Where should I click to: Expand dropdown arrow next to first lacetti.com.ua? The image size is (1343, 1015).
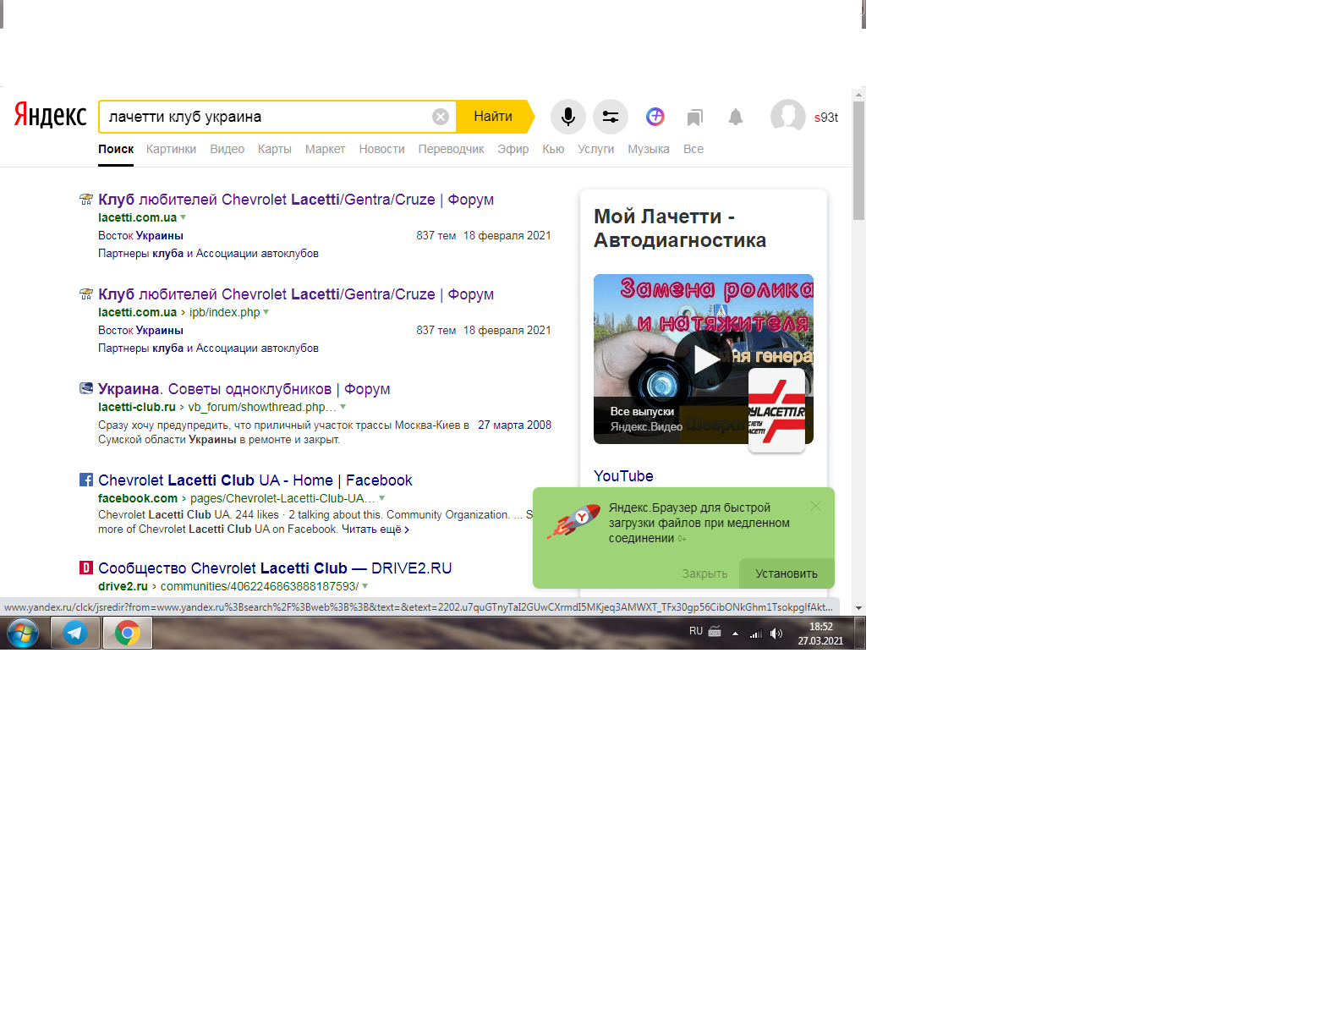coord(184,217)
